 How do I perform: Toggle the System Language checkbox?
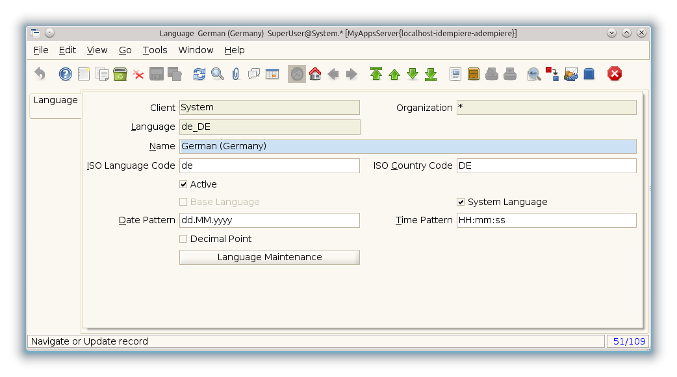click(x=461, y=202)
